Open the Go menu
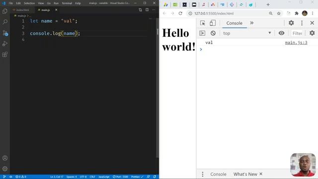 pyautogui.click(x=49, y=3)
